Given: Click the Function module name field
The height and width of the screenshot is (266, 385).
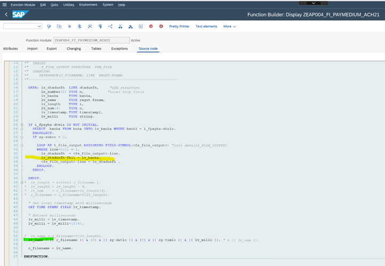Looking at the screenshot, I should coord(92,41).
